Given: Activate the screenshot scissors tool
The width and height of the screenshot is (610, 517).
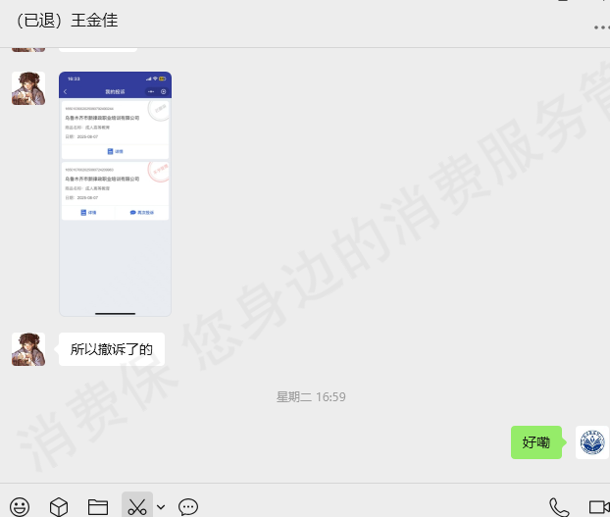Looking at the screenshot, I should pos(137,506).
